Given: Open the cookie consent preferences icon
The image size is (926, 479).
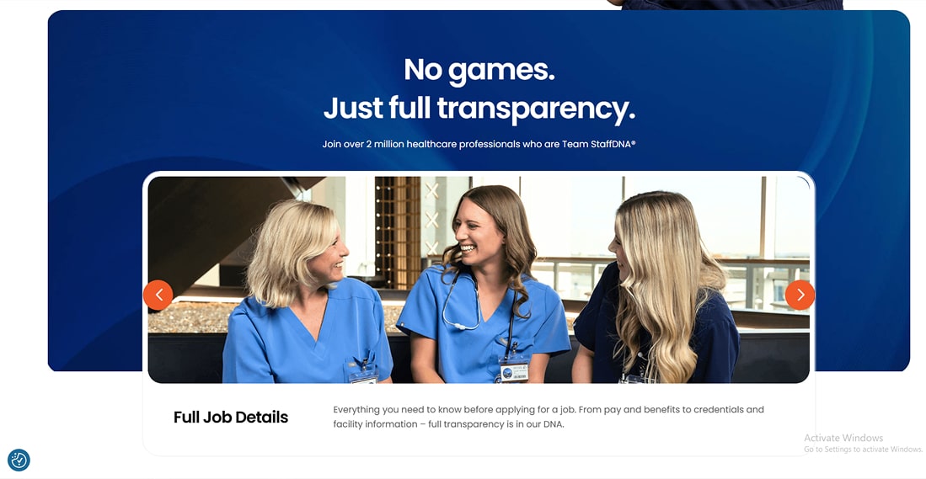Looking at the screenshot, I should coord(19,460).
